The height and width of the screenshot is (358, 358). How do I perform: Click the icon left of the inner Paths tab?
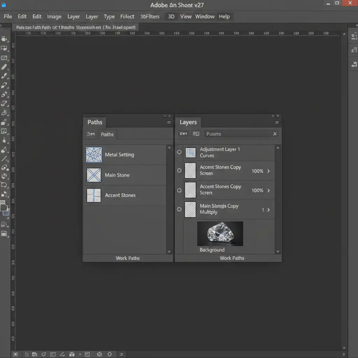(x=91, y=134)
